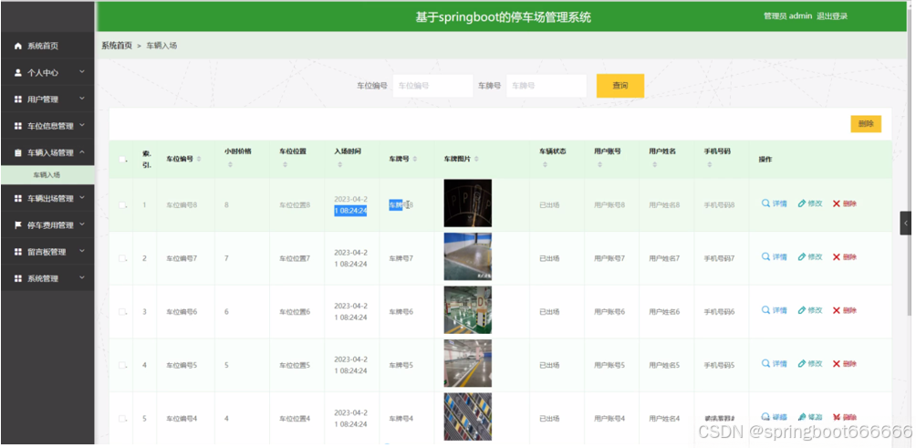This screenshot has width=916, height=448.
Task: Sort by the 车辆状态 column sort arrows
Action: tap(545, 165)
